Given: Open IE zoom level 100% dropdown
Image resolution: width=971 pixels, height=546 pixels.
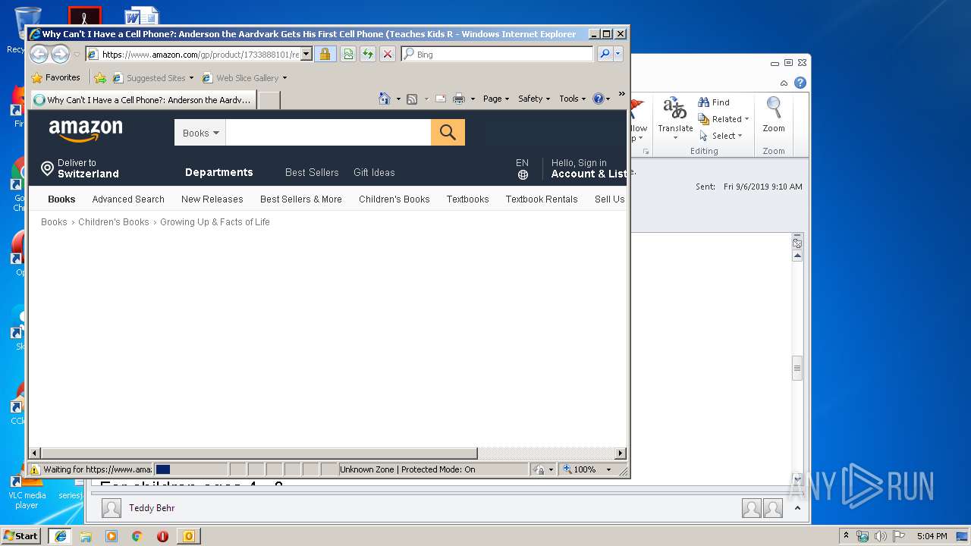Looking at the screenshot, I should click(x=608, y=469).
